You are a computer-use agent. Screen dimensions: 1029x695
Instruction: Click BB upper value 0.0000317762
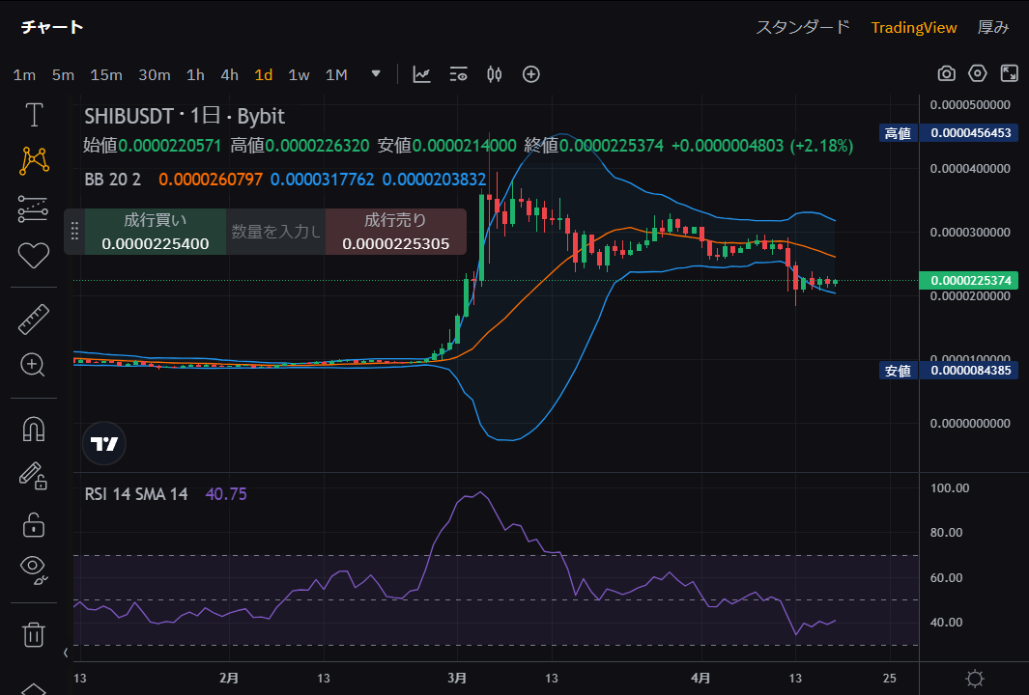pos(322,179)
